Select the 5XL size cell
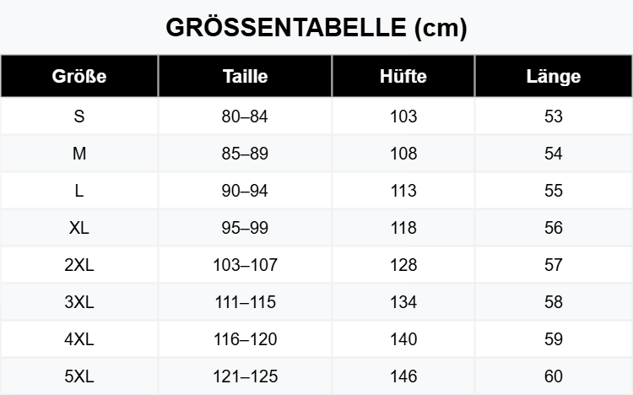This screenshot has height=395, width=633. [x=79, y=376]
